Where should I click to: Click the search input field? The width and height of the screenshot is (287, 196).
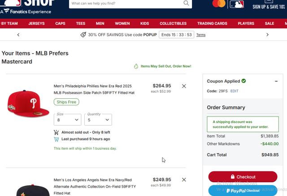coord(126,4)
